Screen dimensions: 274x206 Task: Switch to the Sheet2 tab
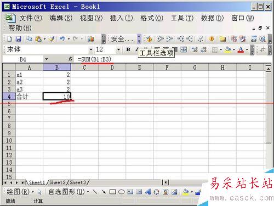point(58,182)
